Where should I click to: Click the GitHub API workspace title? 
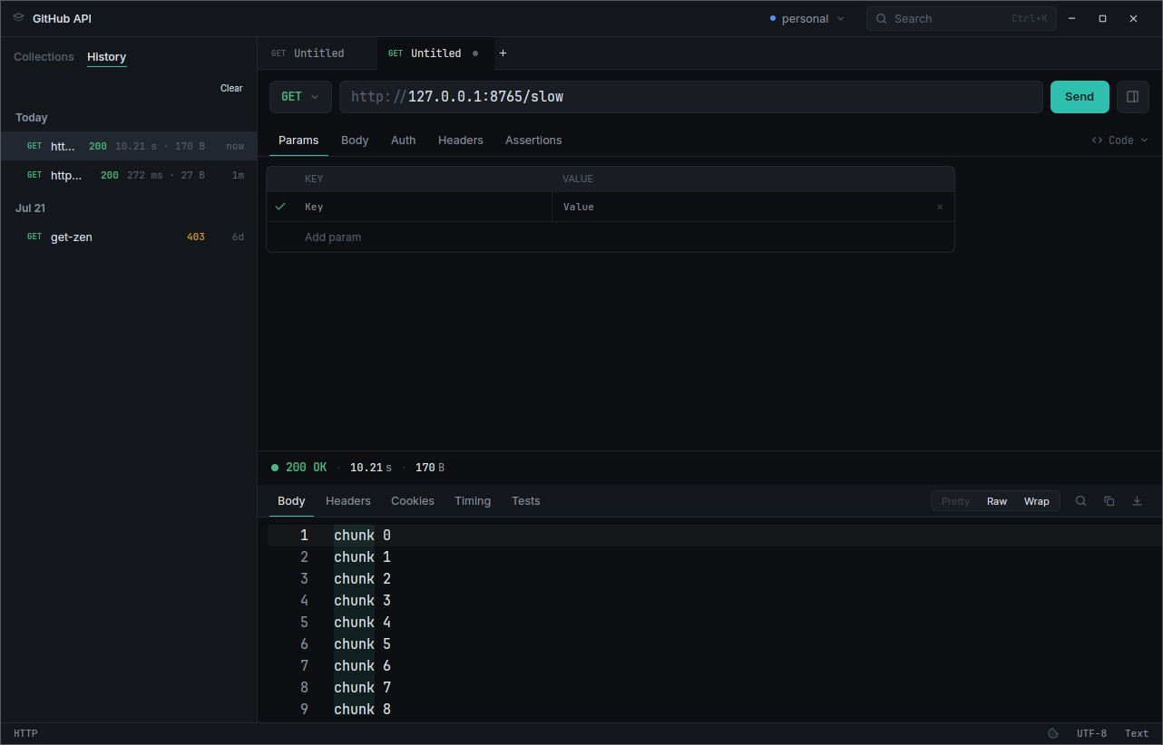(x=62, y=19)
